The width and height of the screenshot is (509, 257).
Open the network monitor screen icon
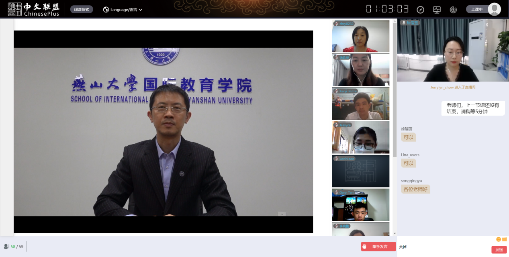pos(437,9)
